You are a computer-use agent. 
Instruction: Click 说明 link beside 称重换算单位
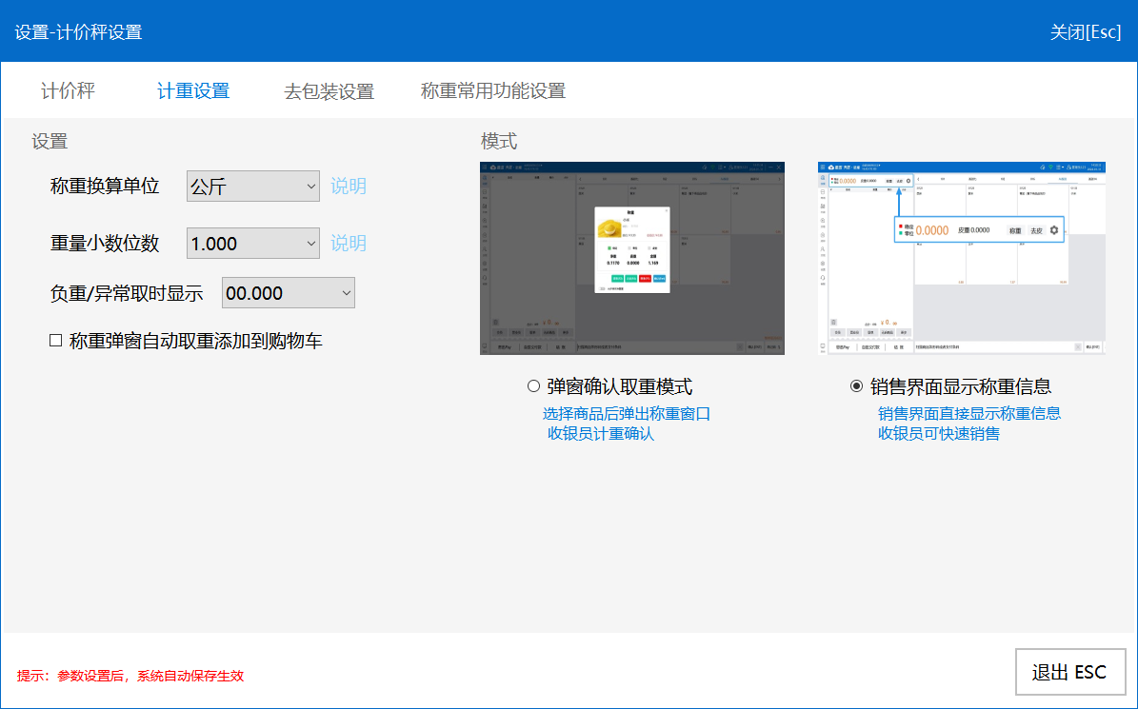[349, 187]
